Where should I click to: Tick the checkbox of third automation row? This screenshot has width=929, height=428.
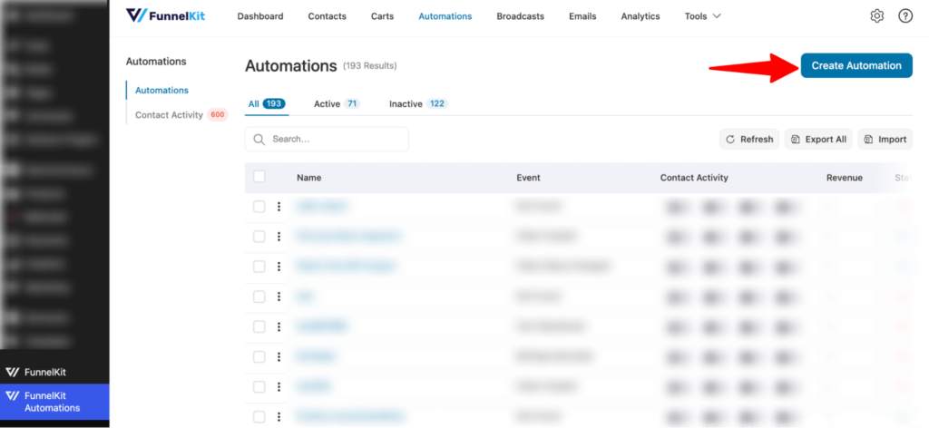pos(259,267)
